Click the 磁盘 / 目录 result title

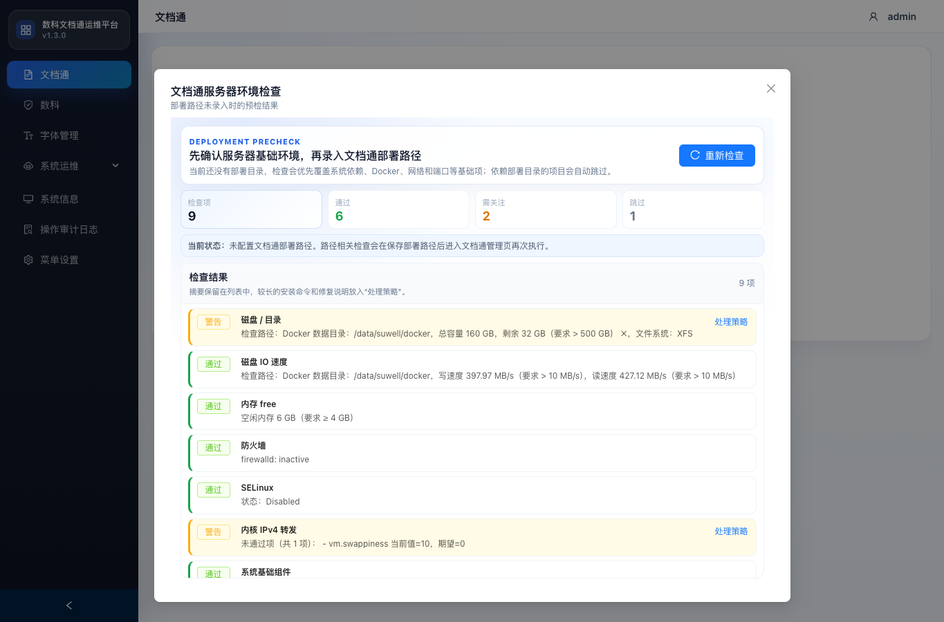(x=261, y=320)
